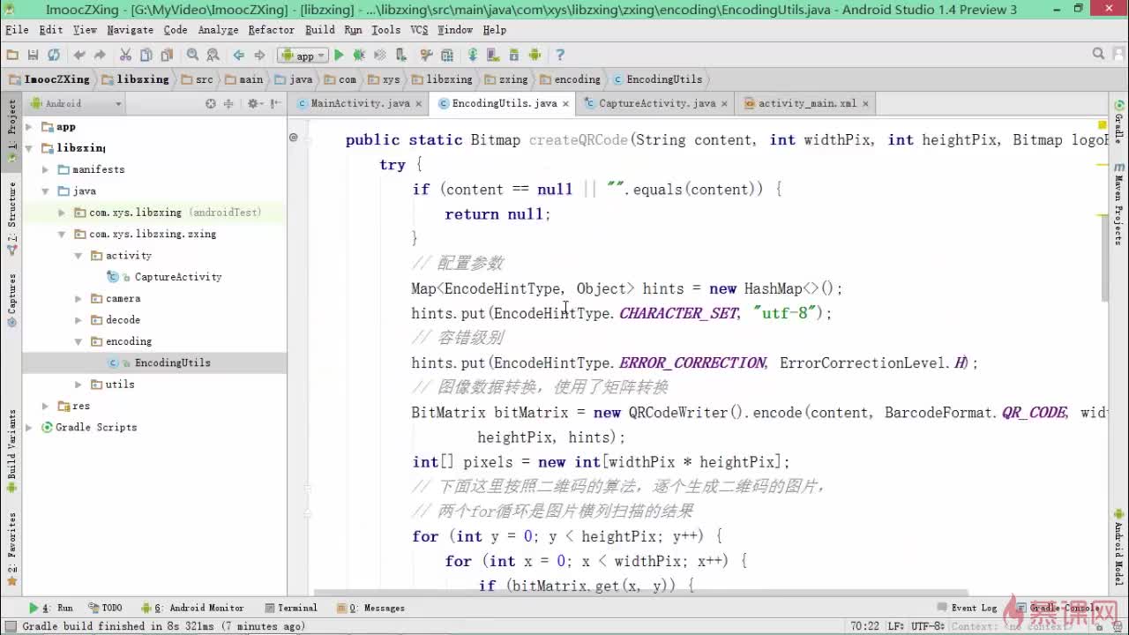
Task: Select CaptureActivity in project tree
Action: coord(178,277)
